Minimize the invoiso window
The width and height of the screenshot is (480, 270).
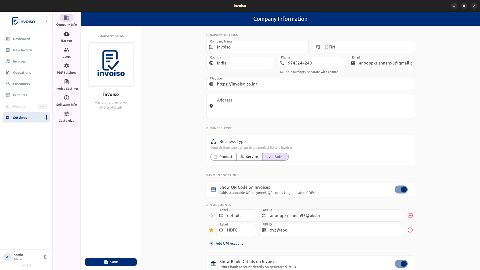point(454,6)
